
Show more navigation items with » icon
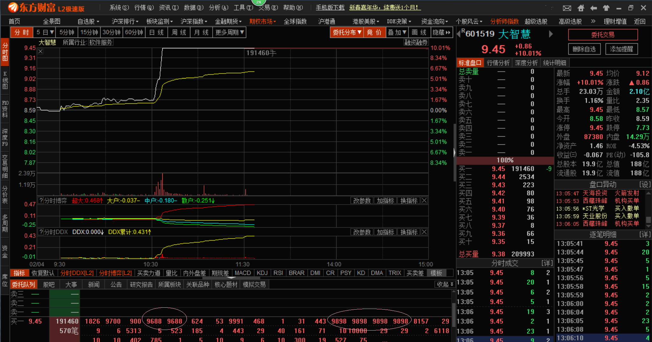(593, 21)
